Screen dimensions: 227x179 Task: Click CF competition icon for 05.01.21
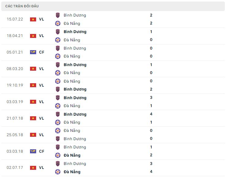coord(33,52)
